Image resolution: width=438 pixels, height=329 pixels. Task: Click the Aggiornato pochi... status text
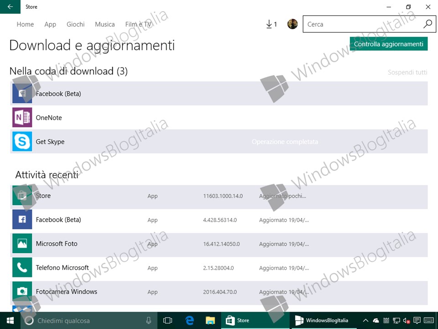[x=282, y=196]
